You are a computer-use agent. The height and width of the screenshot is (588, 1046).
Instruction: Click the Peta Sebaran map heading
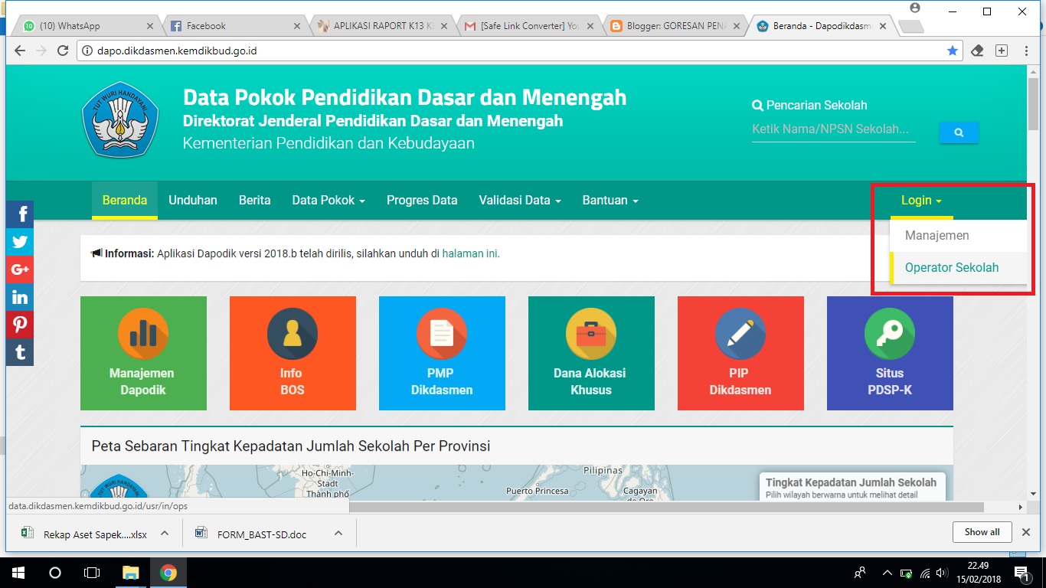[291, 446]
